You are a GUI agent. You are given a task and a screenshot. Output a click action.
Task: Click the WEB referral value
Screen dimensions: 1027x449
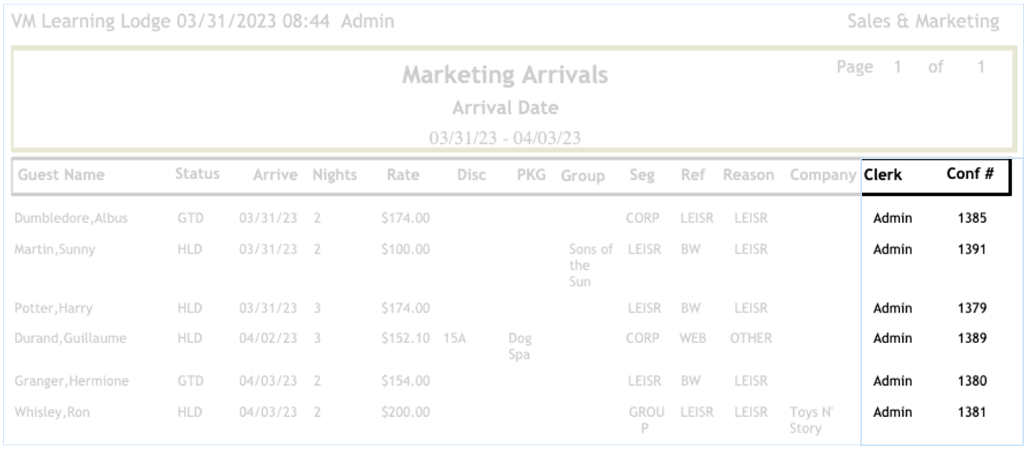(x=692, y=338)
